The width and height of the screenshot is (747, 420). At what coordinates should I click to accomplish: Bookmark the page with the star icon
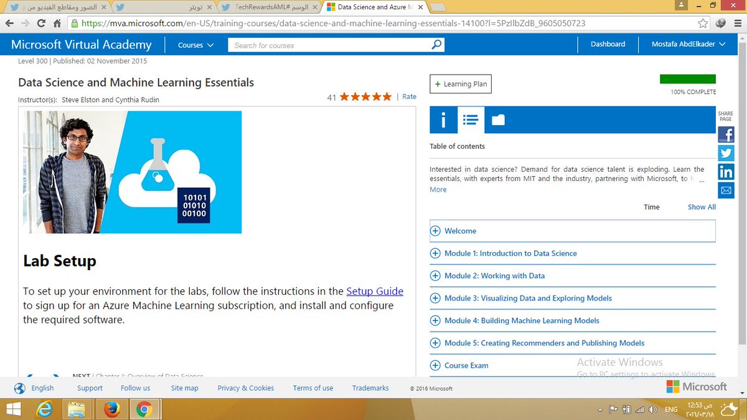click(703, 23)
